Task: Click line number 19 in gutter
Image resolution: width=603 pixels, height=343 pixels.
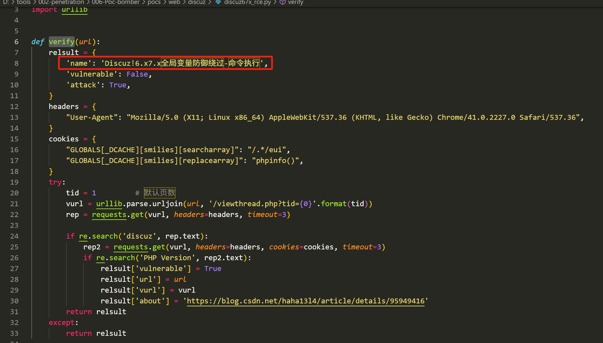Action: (x=14, y=182)
